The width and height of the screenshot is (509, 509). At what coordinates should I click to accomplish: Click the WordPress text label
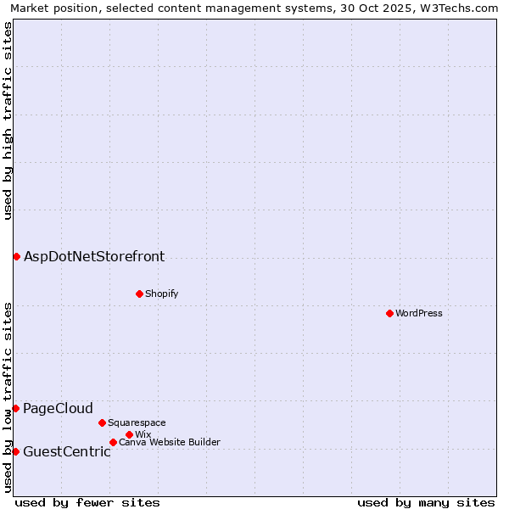418,313
